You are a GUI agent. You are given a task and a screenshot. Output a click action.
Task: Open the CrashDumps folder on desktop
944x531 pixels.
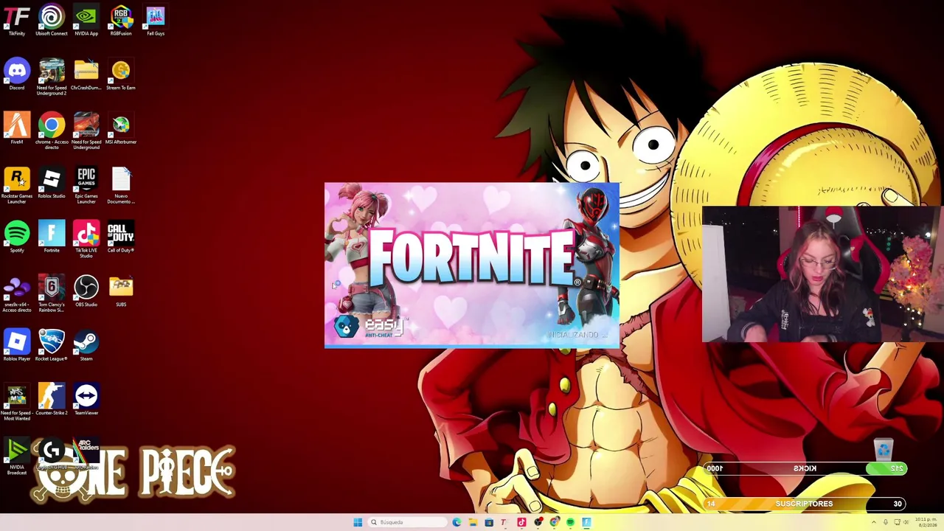(86, 74)
